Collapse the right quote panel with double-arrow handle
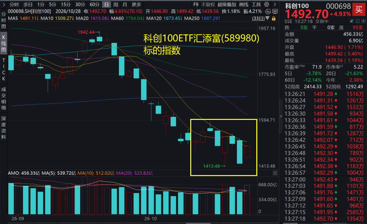The width and height of the screenshot is (367, 224). tap(281, 116)
